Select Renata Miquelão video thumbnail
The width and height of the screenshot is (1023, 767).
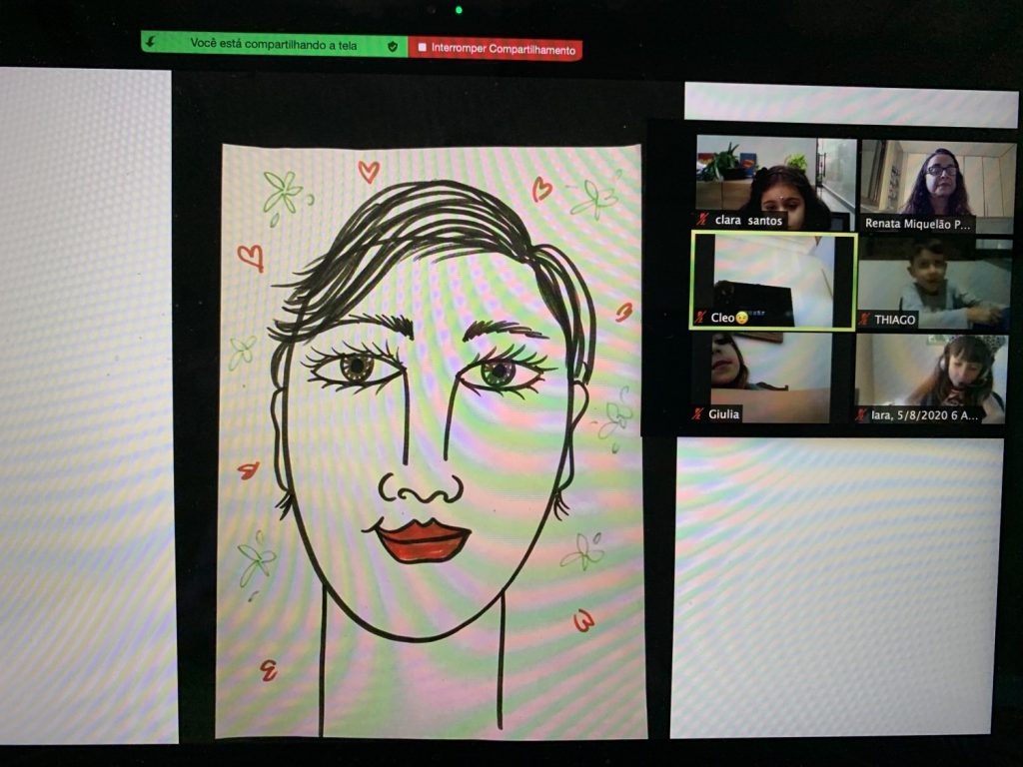pos(937,187)
